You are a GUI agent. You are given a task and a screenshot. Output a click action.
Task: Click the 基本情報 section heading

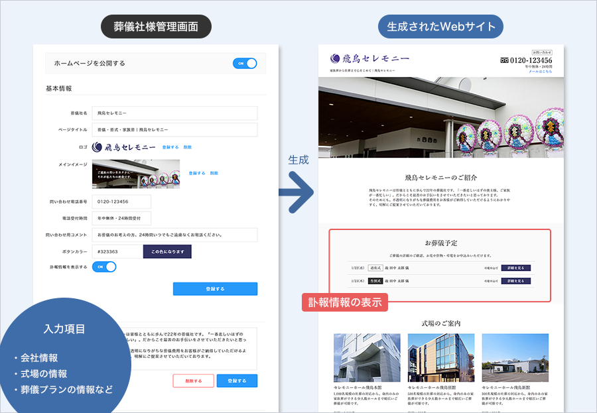[58, 88]
